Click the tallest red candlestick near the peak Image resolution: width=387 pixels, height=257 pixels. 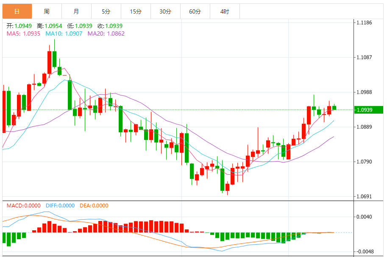pyautogui.click(x=49, y=62)
